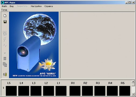Click the Готов status text

[4, 10]
